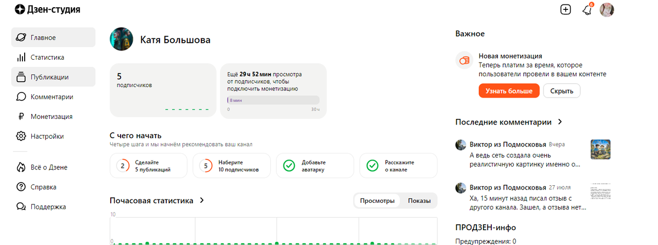658x245 pixels.
Task: Click the hourly statistics chart area
Action: 274,230
